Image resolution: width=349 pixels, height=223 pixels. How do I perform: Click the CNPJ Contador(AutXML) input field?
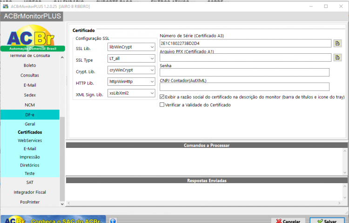244,87
